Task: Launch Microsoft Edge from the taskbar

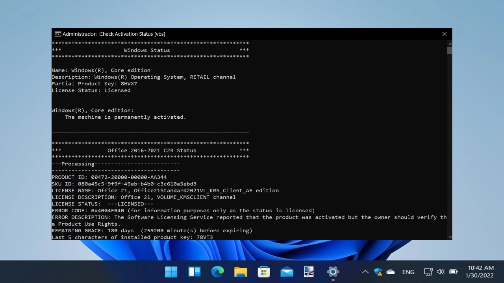Action: [217, 272]
